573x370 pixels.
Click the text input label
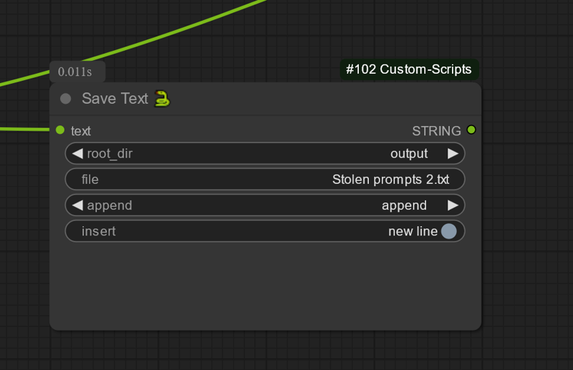(81, 131)
